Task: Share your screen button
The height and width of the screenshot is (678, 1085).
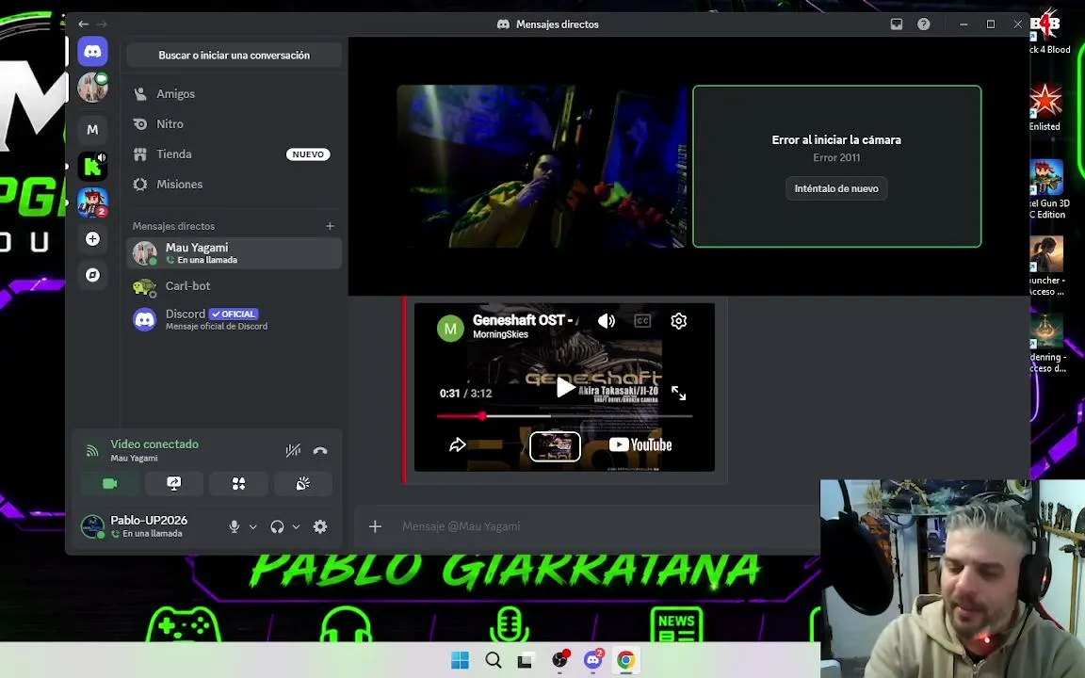Action: 173,484
